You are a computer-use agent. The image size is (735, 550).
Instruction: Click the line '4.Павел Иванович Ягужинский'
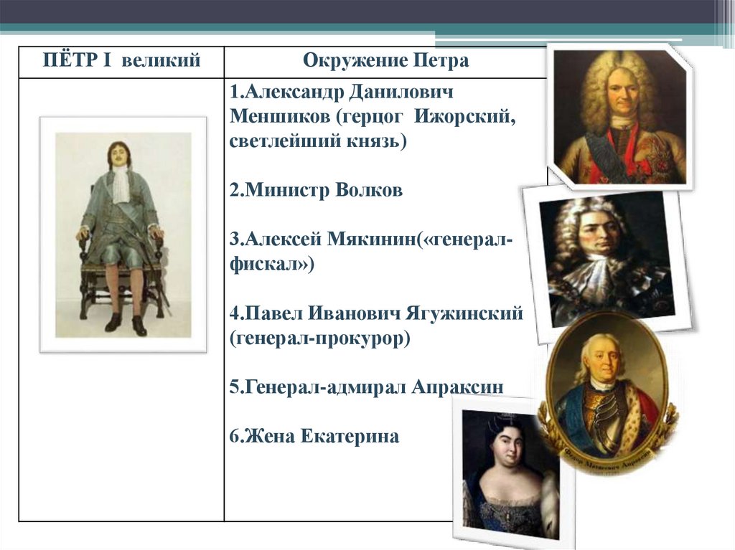coord(376,313)
